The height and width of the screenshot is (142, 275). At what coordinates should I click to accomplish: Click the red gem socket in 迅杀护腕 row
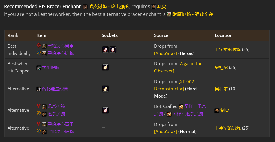pyautogui.click(x=105, y=110)
